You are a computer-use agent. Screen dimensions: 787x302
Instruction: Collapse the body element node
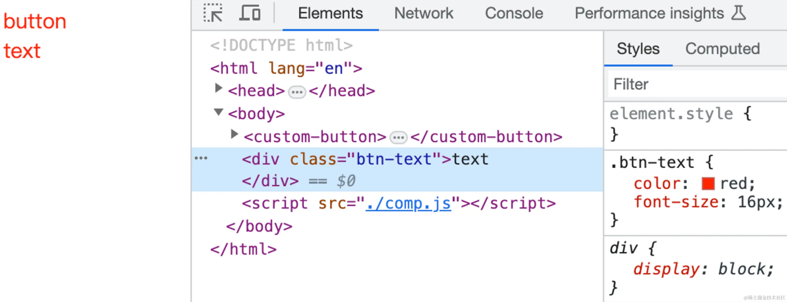pyautogui.click(x=218, y=112)
